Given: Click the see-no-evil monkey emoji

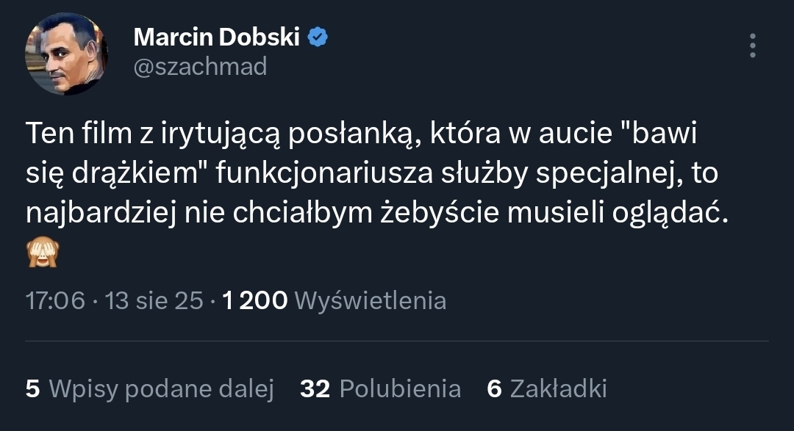Looking at the screenshot, I should pos(42,254).
